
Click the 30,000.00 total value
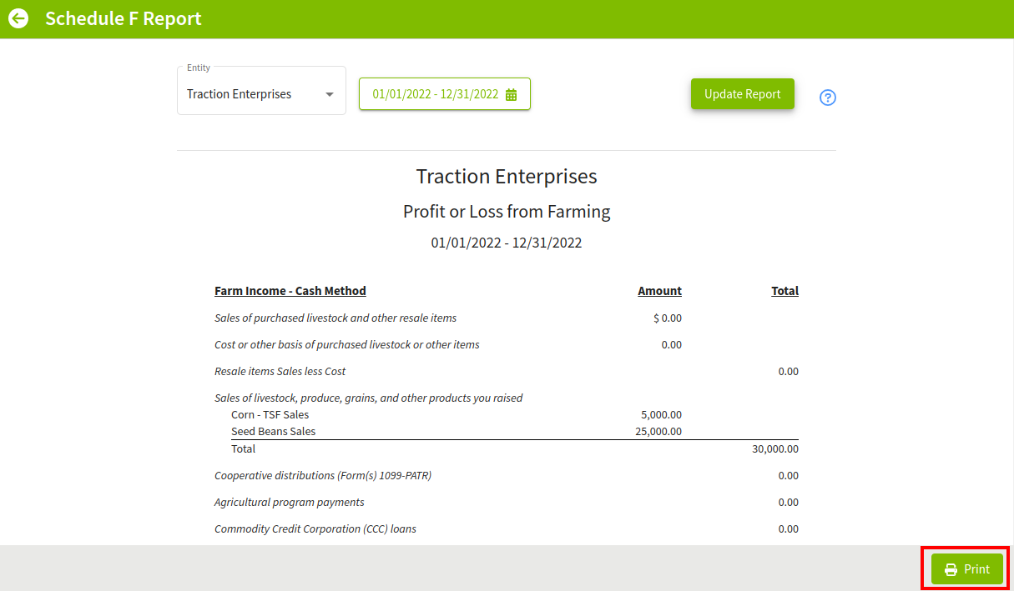point(775,448)
